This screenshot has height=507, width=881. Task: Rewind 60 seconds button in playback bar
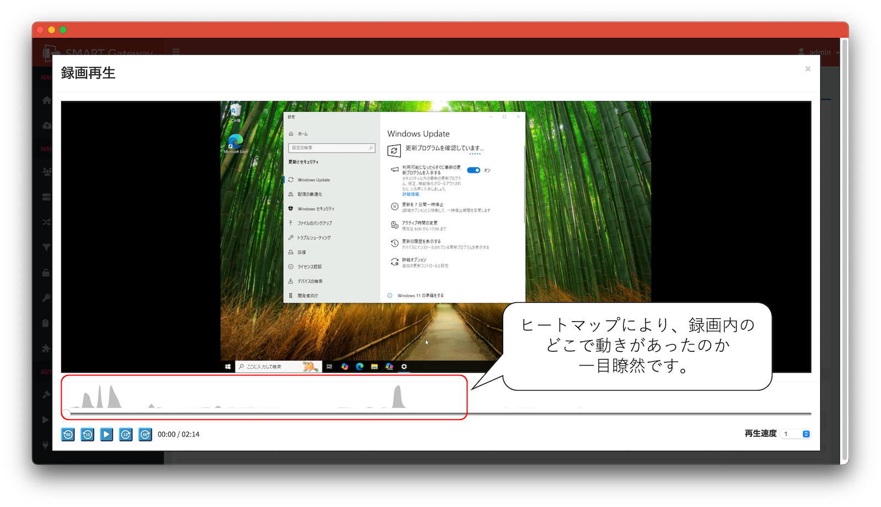click(68, 434)
